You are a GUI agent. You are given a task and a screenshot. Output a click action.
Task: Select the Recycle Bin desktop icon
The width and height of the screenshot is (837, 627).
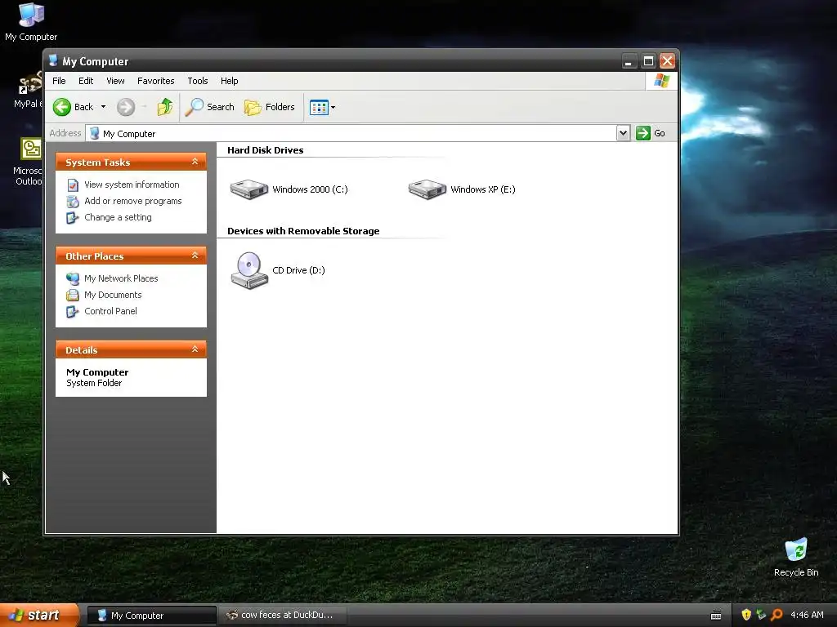click(796, 558)
